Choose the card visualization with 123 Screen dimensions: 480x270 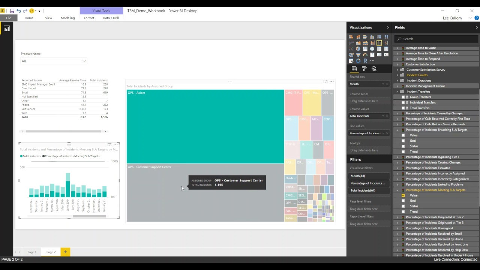pyautogui.click(x=379, y=55)
